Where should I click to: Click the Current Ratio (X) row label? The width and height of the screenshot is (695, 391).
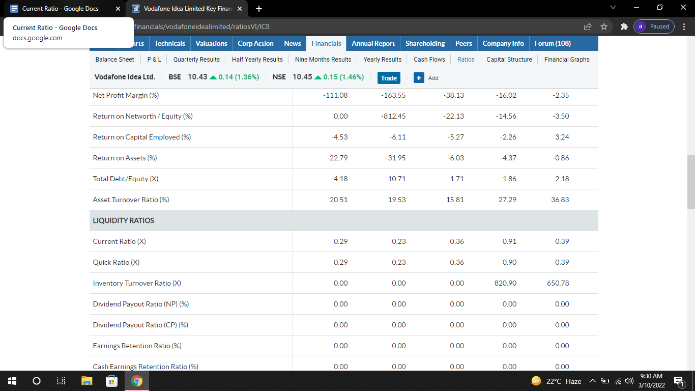(x=120, y=241)
